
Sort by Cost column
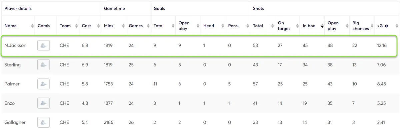point(90,26)
